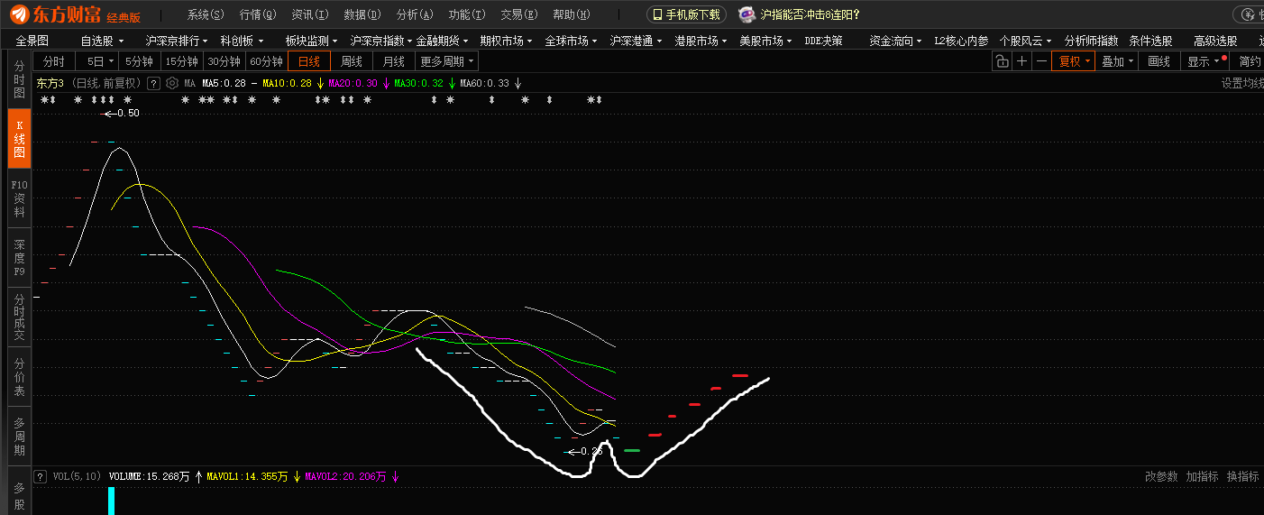Open 全景图 view

coord(32,41)
